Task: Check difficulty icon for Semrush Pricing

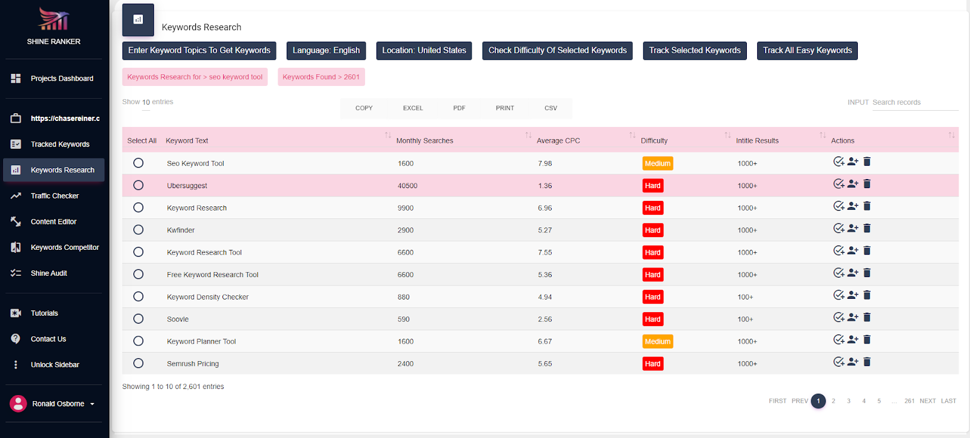Action: tap(839, 362)
